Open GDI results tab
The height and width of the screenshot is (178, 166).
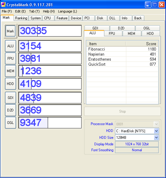97,28
